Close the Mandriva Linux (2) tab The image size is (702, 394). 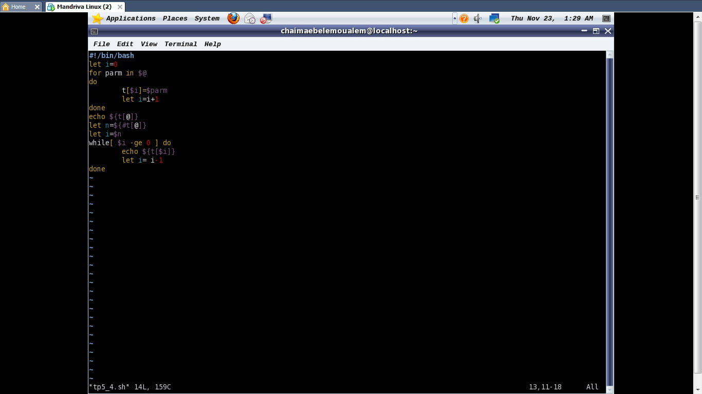point(120,7)
